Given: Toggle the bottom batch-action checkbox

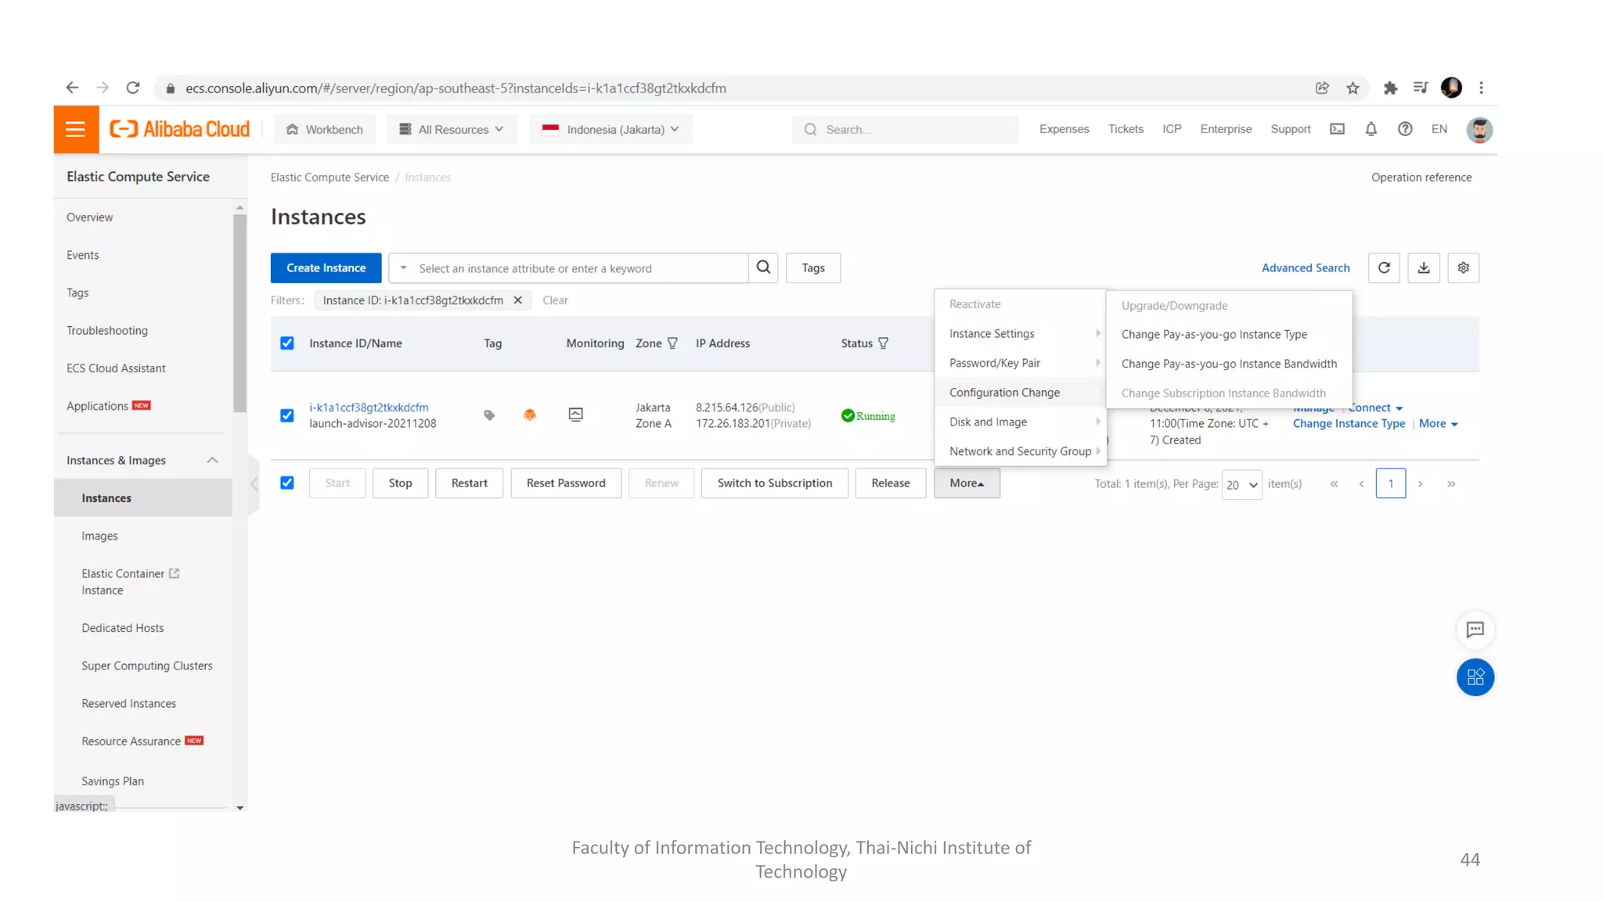Looking at the screenshot, I should pyautogui.click(x=287, y=483).
